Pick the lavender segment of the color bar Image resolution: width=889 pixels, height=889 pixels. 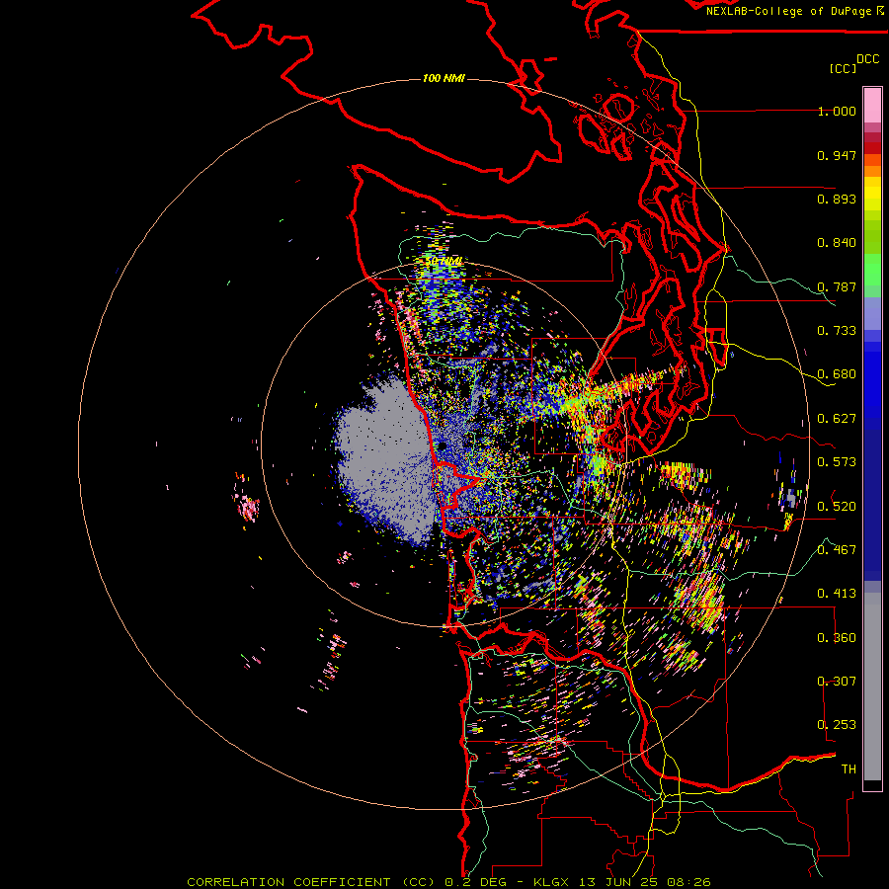tap(872, 313)
